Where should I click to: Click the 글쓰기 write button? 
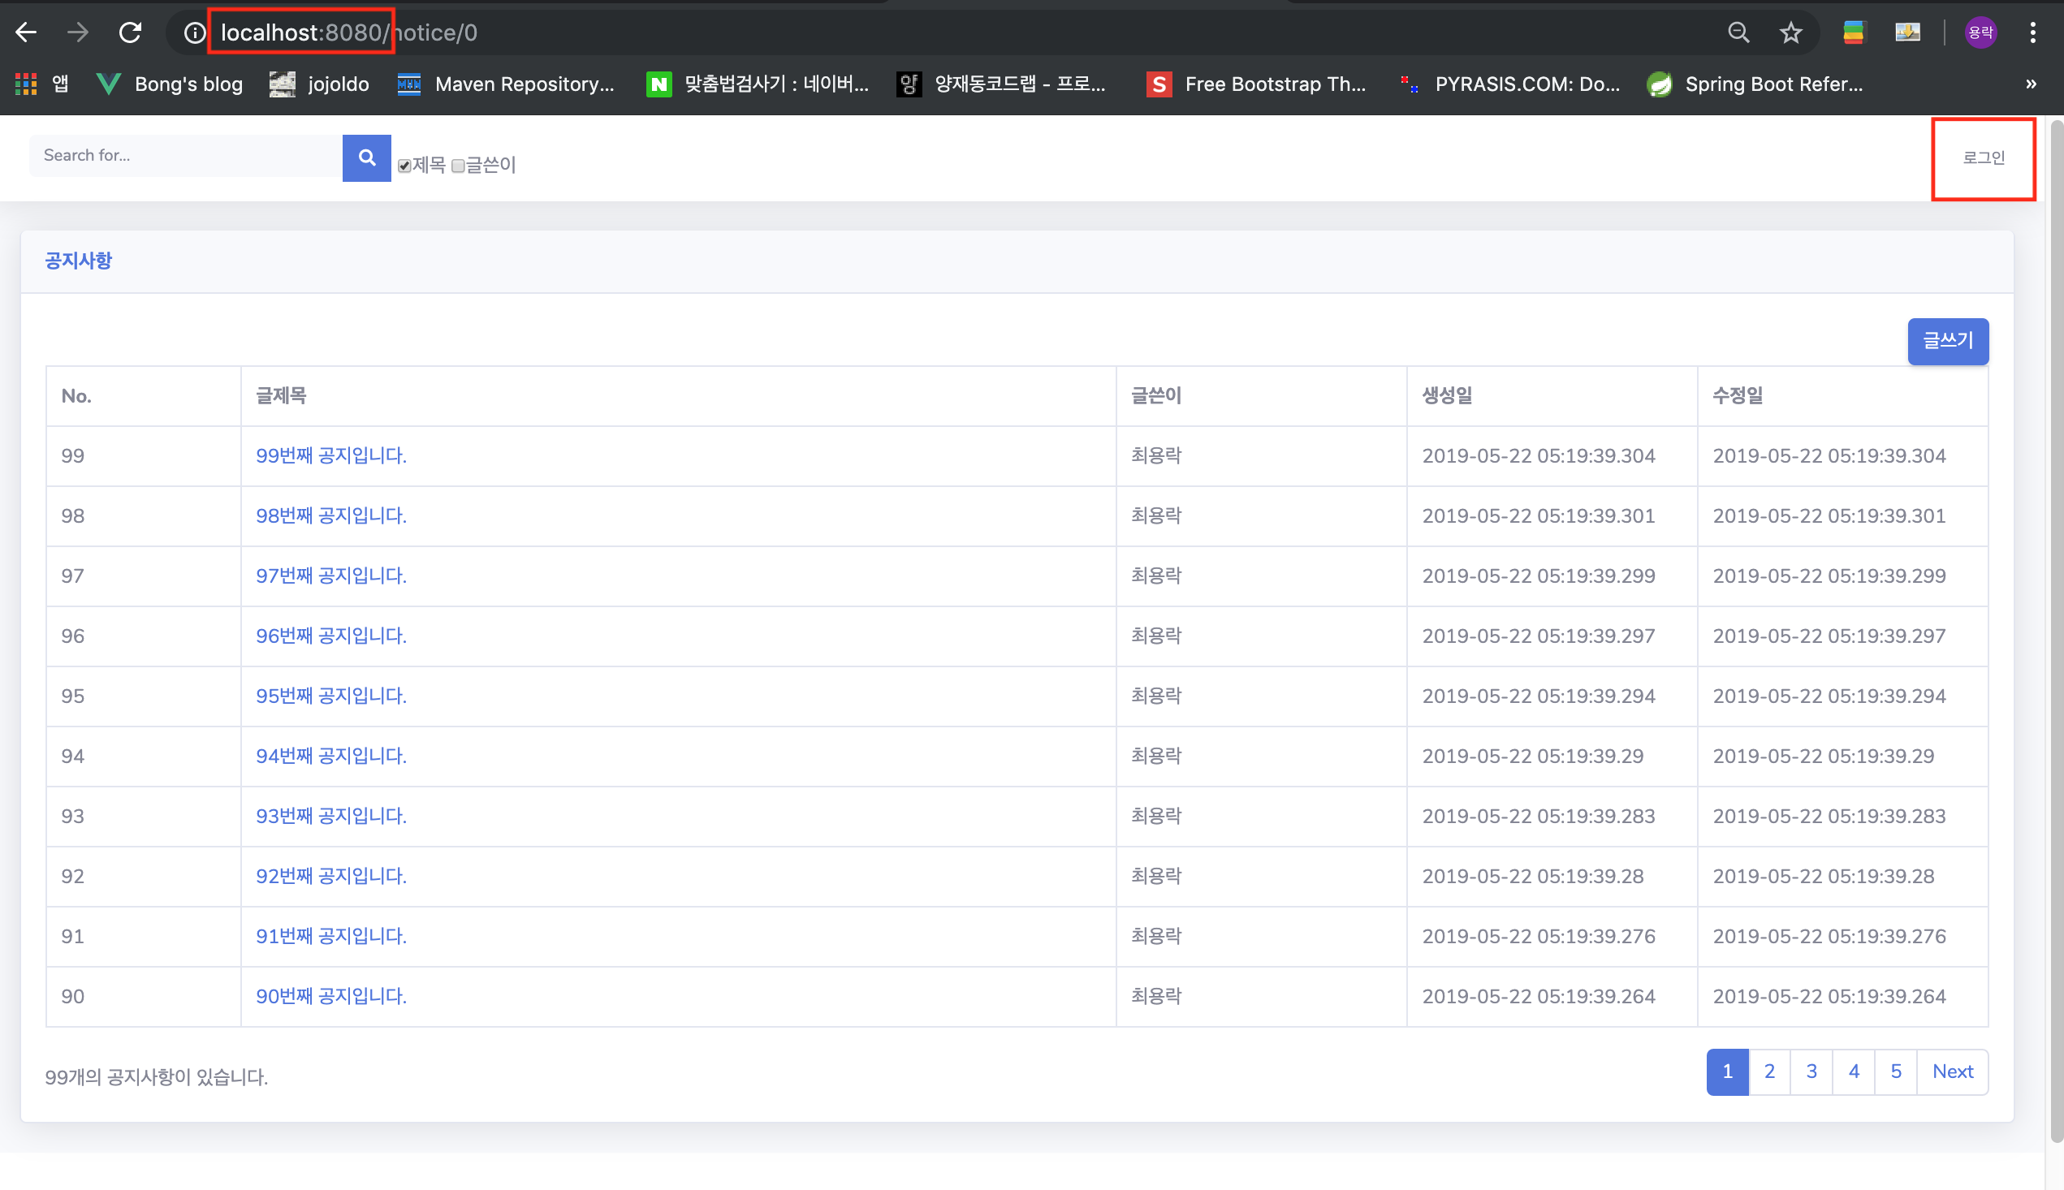point(1947,341)
